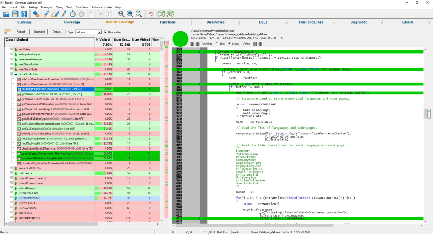
Task: Switch to the Functions tab
Action: 168,22
